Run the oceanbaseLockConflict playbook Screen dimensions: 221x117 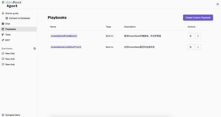pyautogui.click(x=191, y=47)
